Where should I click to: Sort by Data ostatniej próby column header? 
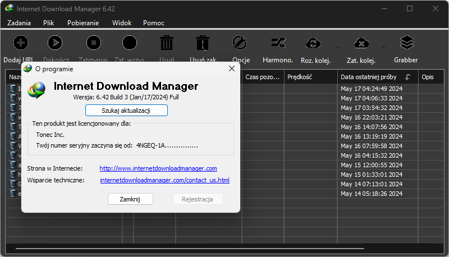click(x=377, y=77)
